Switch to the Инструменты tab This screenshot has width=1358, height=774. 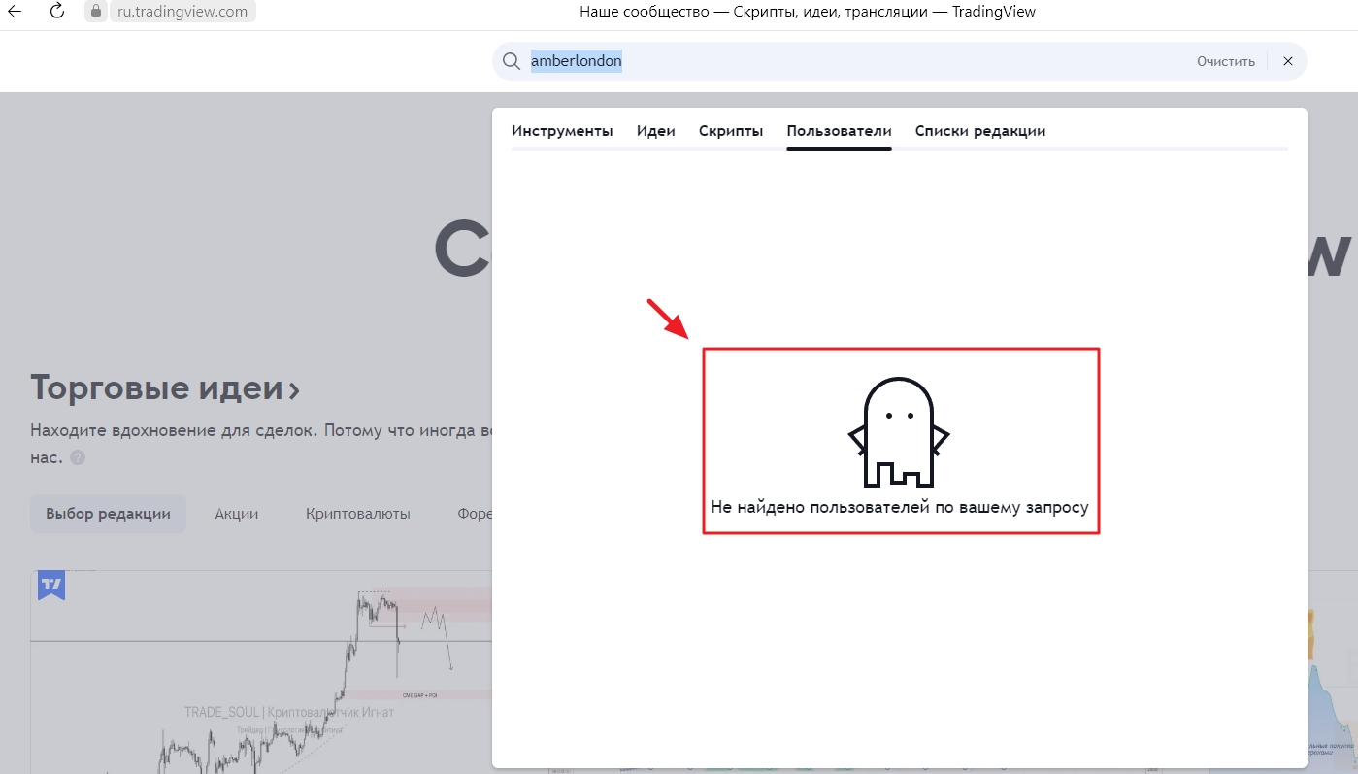coord(562,131)
